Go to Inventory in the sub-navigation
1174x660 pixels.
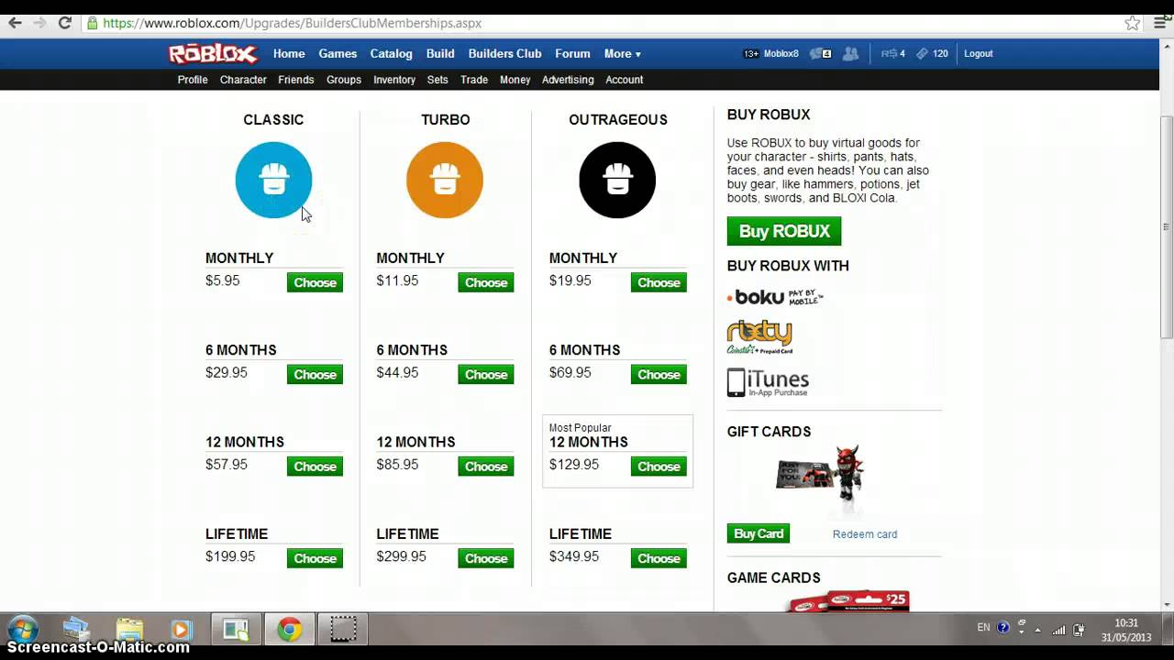(x=394, y=80)
